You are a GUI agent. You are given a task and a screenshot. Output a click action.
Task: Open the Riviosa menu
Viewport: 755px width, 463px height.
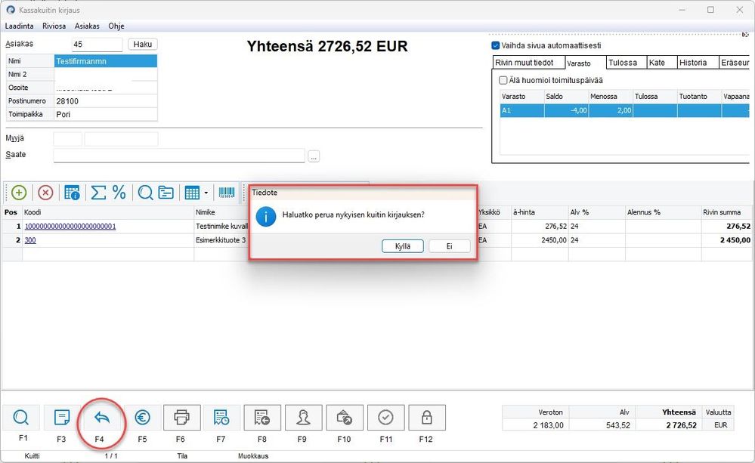pos(54,26)
